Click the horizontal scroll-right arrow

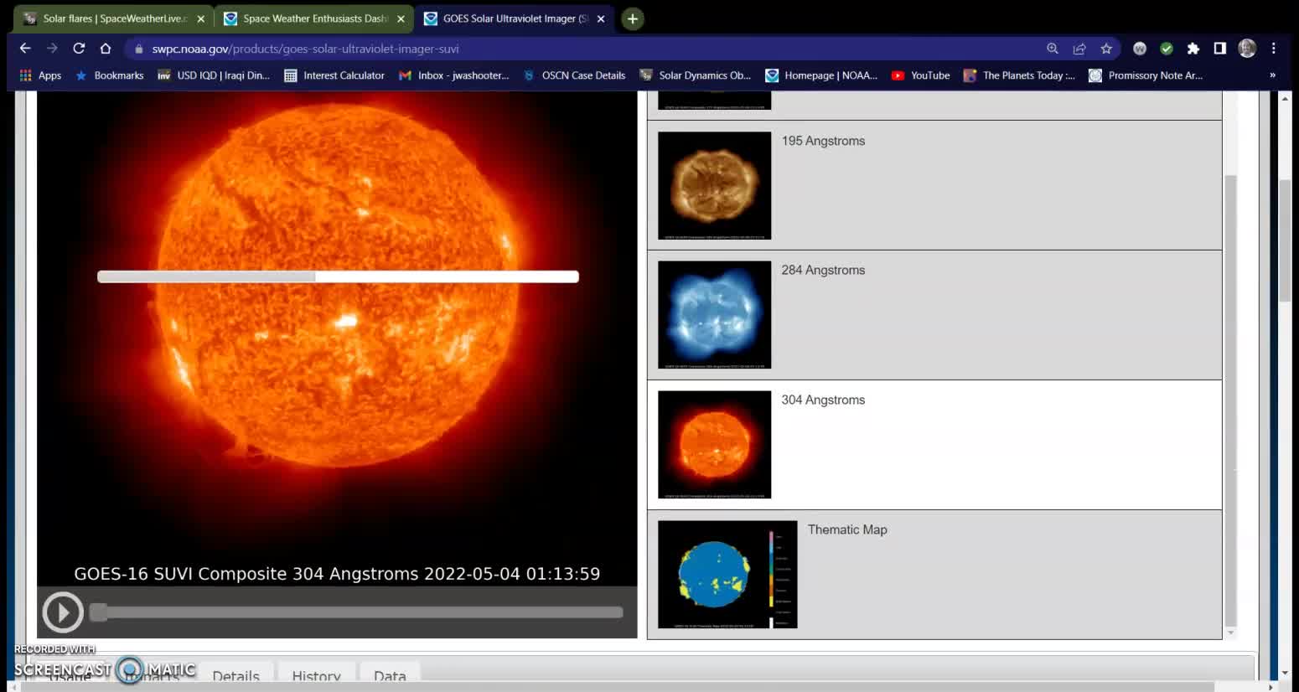[x=1271, y=687]
